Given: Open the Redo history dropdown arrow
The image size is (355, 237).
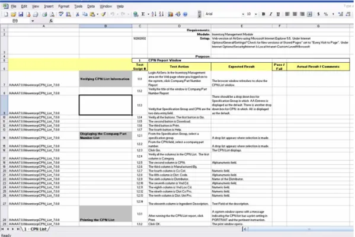Looking at the screenshot, I should (128, 14).
